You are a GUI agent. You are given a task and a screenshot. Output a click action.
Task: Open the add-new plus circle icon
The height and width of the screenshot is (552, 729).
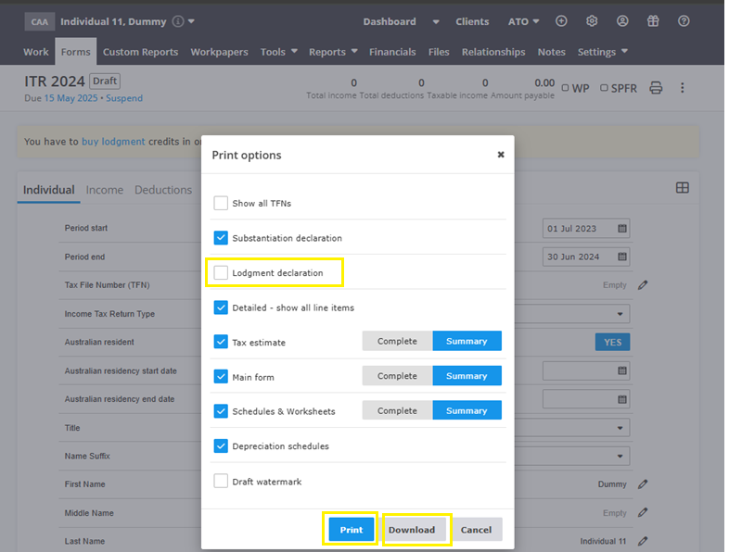point(561,21)
